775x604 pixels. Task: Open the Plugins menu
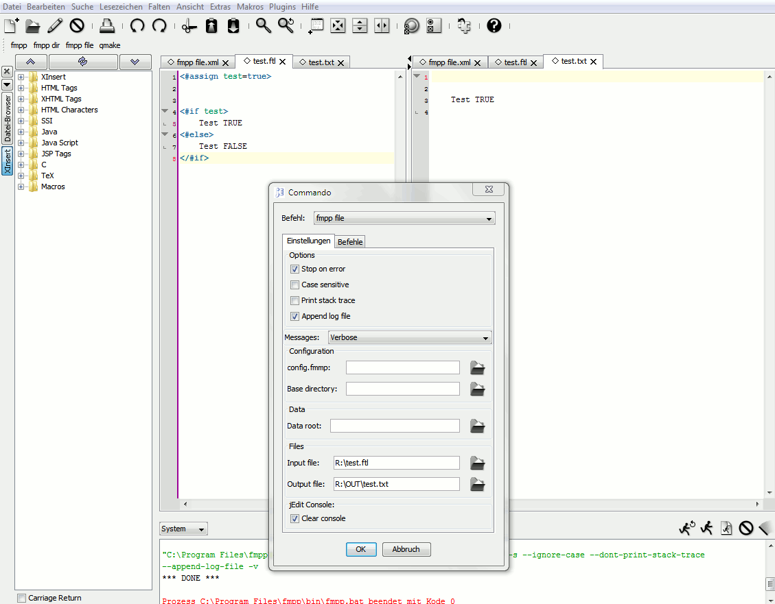click(282, 6)
